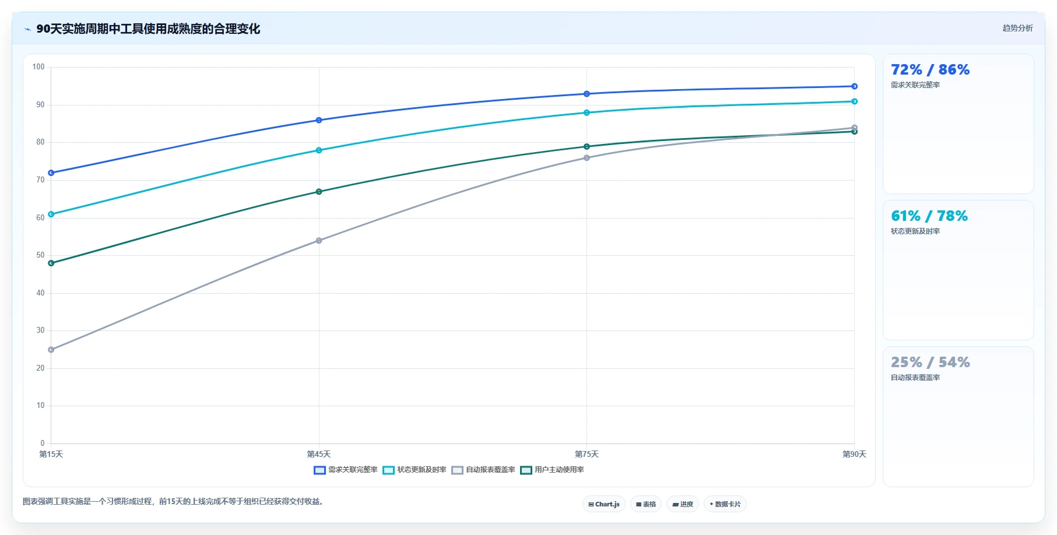
Task: Toggle the 自动报表覆盖率 legend item
Action: tap(483, 470)
